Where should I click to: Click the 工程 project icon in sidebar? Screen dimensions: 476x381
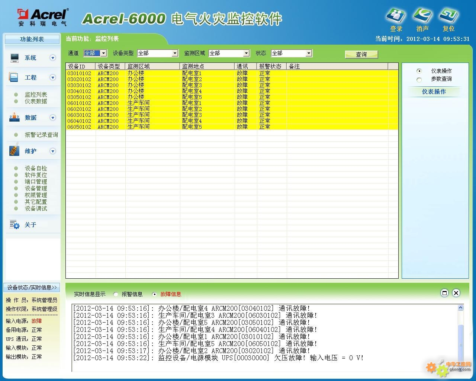(x=13, y=77)
